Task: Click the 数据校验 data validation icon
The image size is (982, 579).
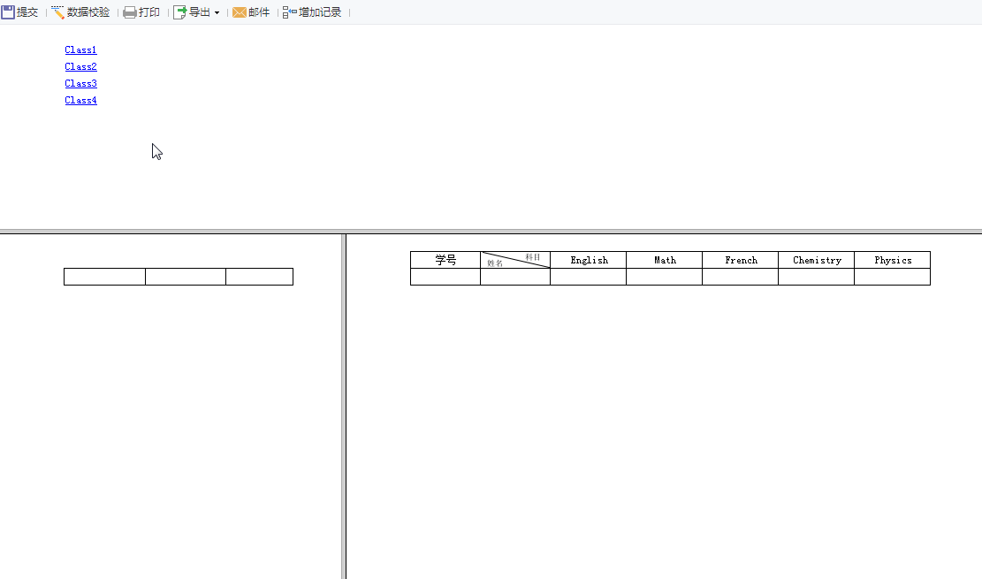Action: 57,11
